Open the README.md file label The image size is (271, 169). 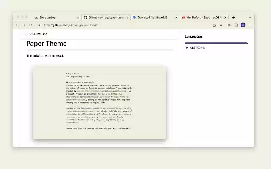(39, 34)
